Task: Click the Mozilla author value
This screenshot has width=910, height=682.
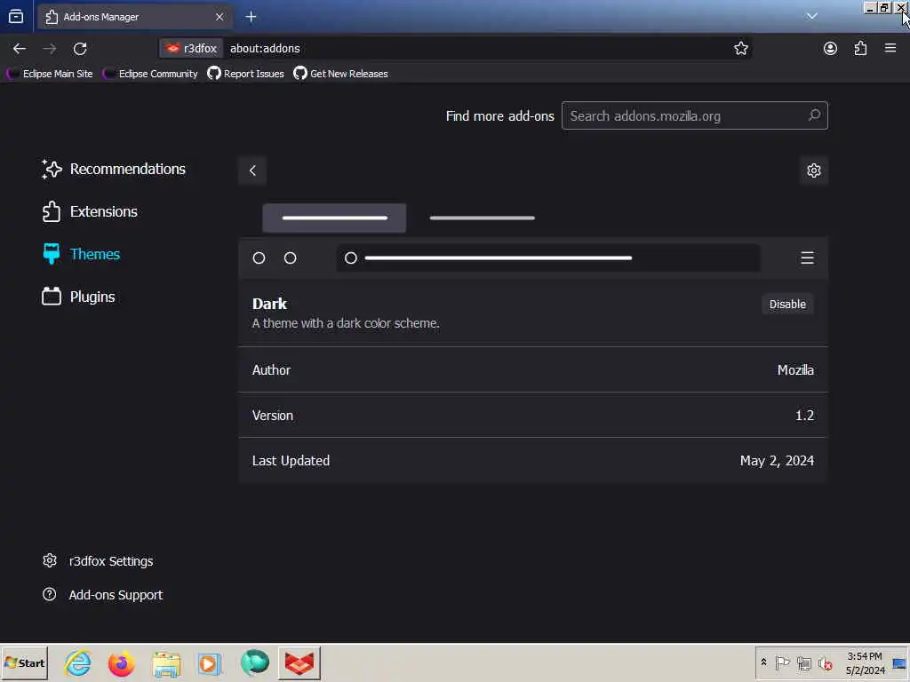Action: [x=795, y=370]
